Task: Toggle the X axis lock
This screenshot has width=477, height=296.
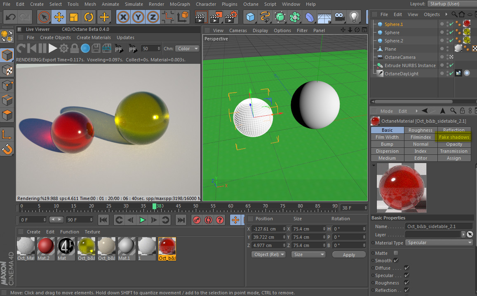Action: [x=123, y=17]
